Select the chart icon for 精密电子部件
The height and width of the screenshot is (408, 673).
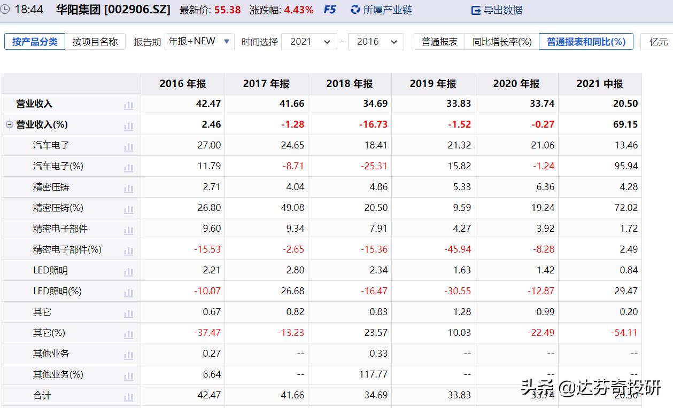click(x=128, y=230)
